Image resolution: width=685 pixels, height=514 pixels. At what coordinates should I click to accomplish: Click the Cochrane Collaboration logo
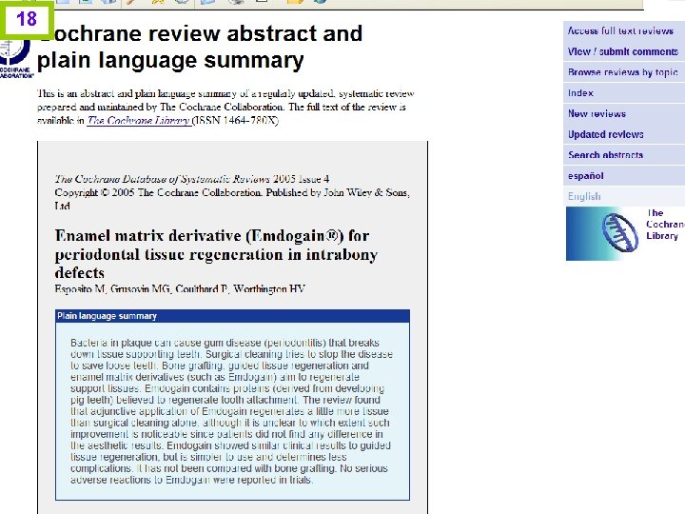pos(15,59)
